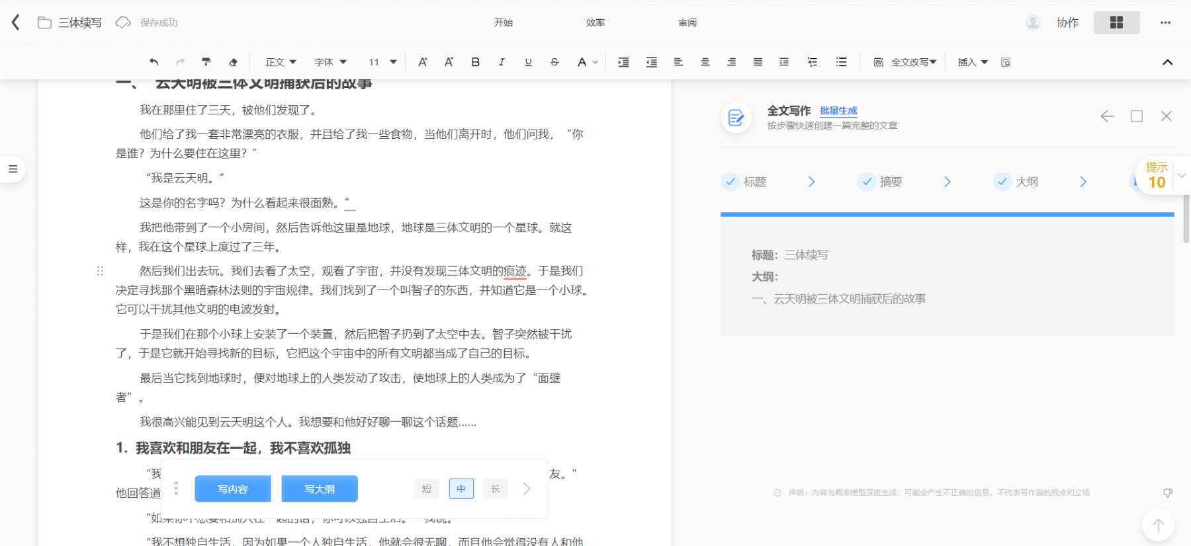Viewport: 1191px width, 546px height.
Task: Toggle strikethrough formatting
Action: coord(554,62)
